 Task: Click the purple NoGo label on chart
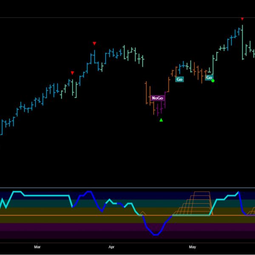coord(158,98)
